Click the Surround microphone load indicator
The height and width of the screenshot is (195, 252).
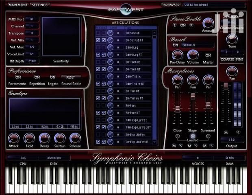point(208,136)
